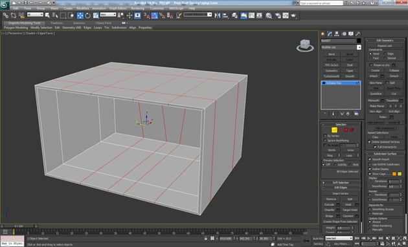Image resolution: width=408 pixels, height=247 pixels.
Task: Click the Bind to Space Warp icon
Action: (x=21, y=16)
